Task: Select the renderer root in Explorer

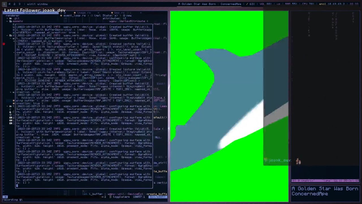Action: 12,16
